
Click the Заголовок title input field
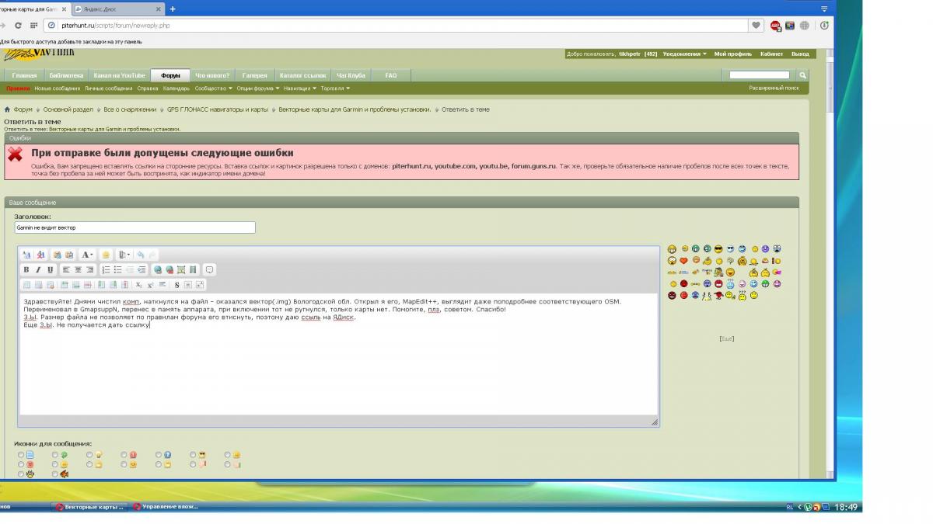coord(135,227)
